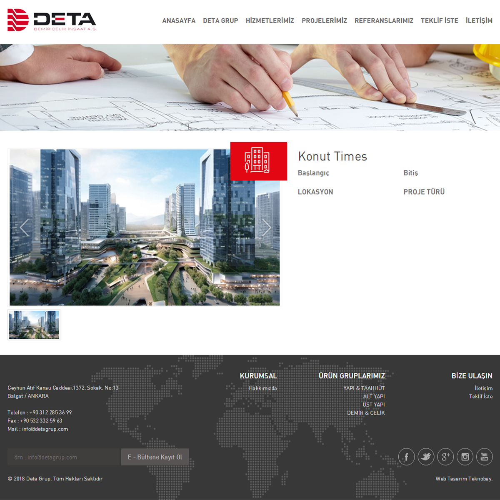Open the Facebook social icon
Image resolution: width=500 pixels, height=500 pixels.
[406, 457]
